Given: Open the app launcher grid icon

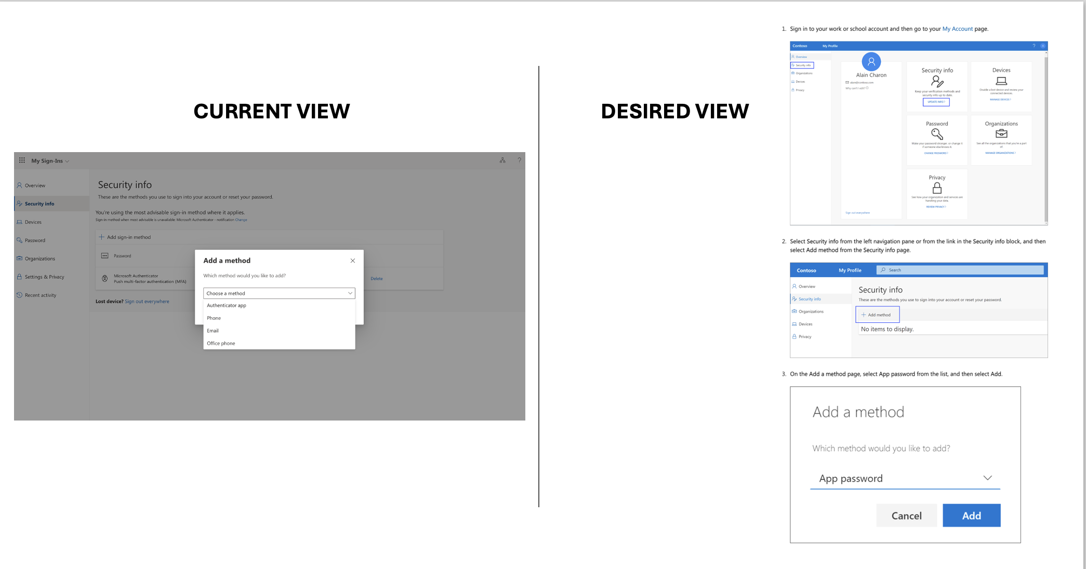Looking at the screenshot, I should coord(22,160).
